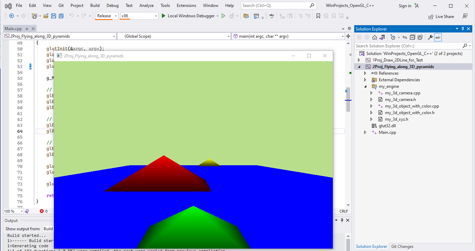Open Properties wrench icon in Solution Explorer
This screenshot has height=251, width=475.
[430, 37]
